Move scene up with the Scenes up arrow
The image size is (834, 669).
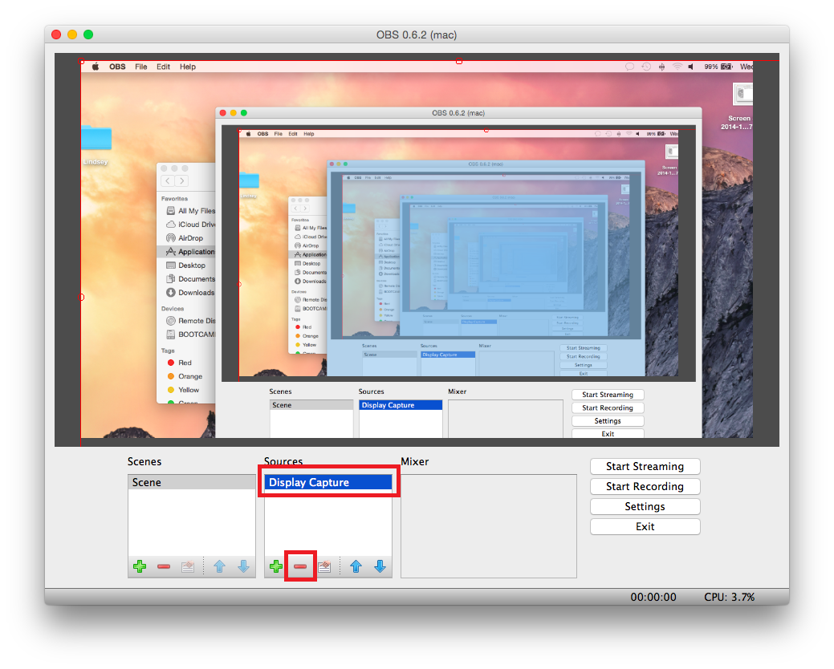point(219,566)
